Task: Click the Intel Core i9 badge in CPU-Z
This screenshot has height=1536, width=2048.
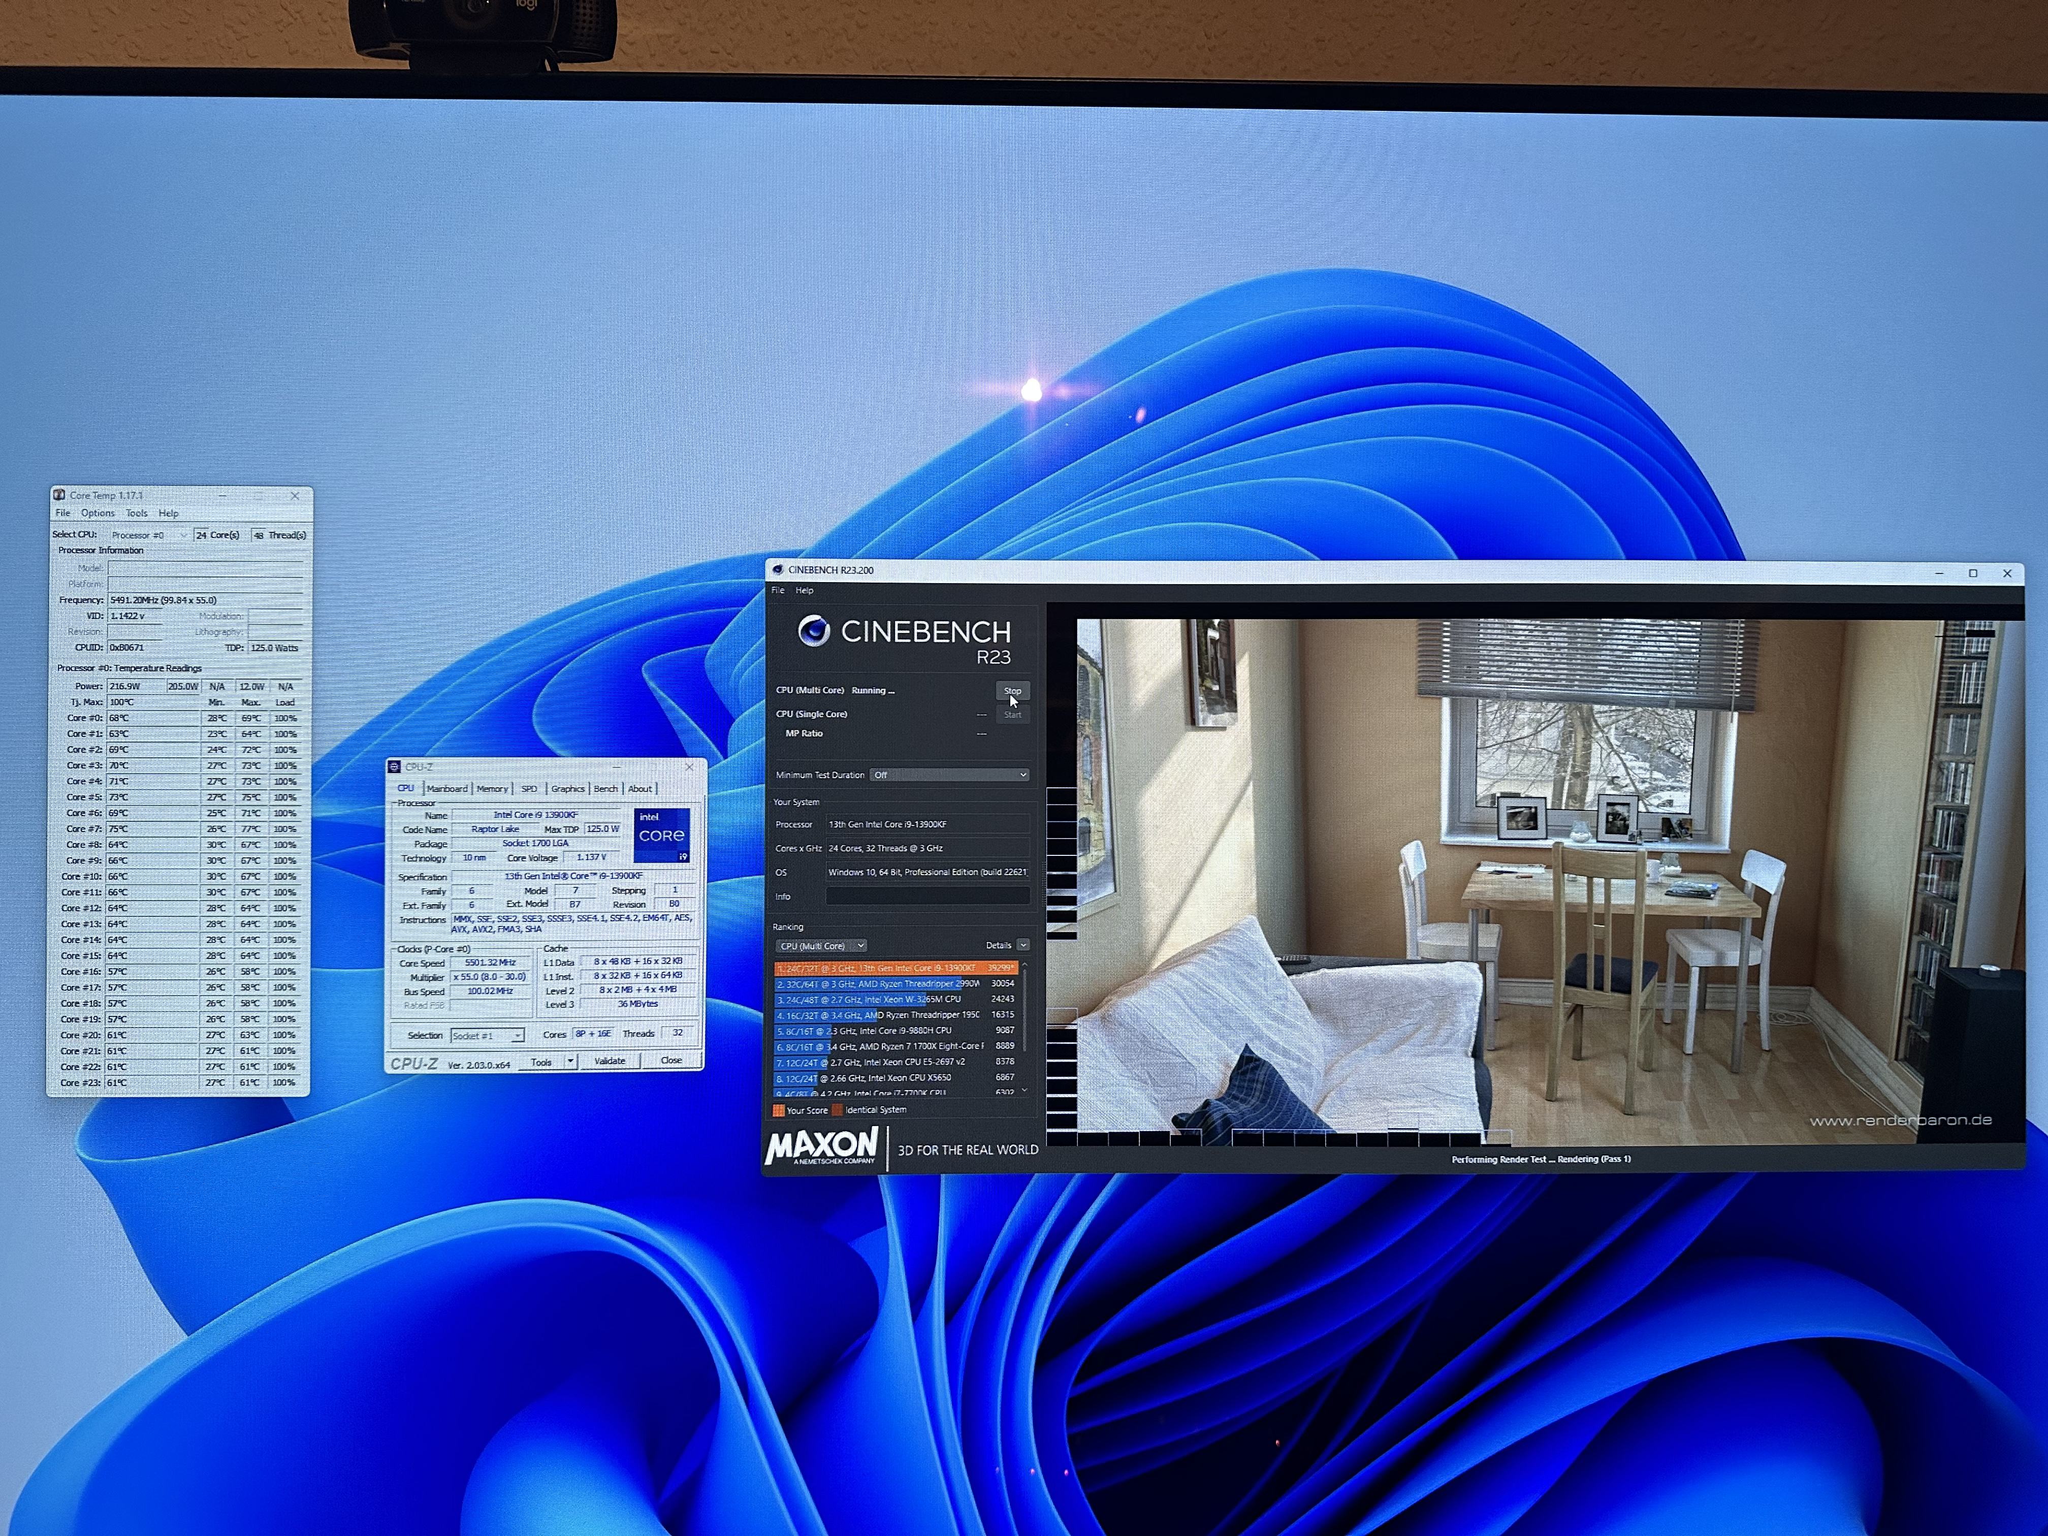Action: click(662, 835)
